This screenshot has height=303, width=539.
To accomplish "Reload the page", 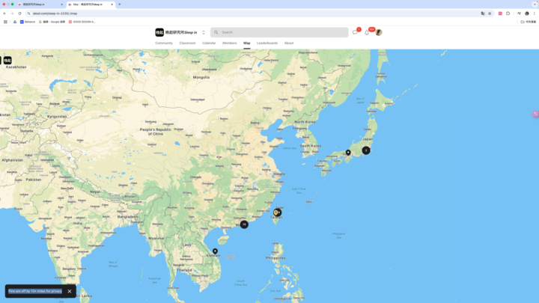I will coord(19,13).
